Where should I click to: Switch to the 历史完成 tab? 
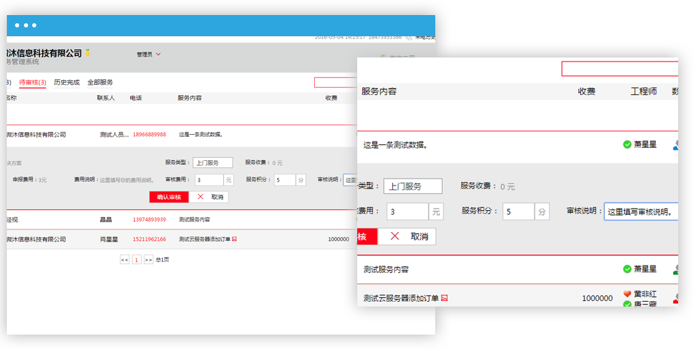pyautogui.click(x=66, y=82)
